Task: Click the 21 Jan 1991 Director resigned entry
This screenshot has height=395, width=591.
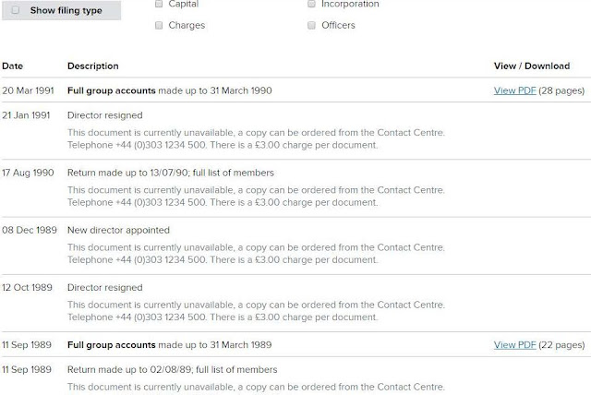Action: coord(105,115)
